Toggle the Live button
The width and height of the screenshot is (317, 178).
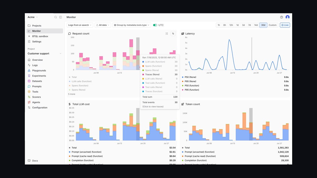click(x=285, y=25)
